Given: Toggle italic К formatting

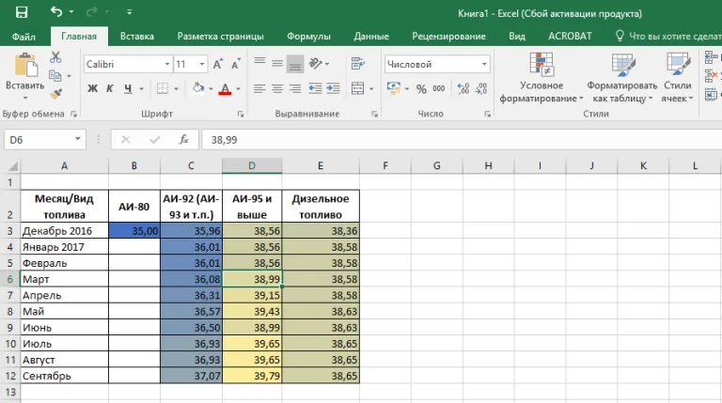Looking at the screenshot, I should [x=110, y=88].
